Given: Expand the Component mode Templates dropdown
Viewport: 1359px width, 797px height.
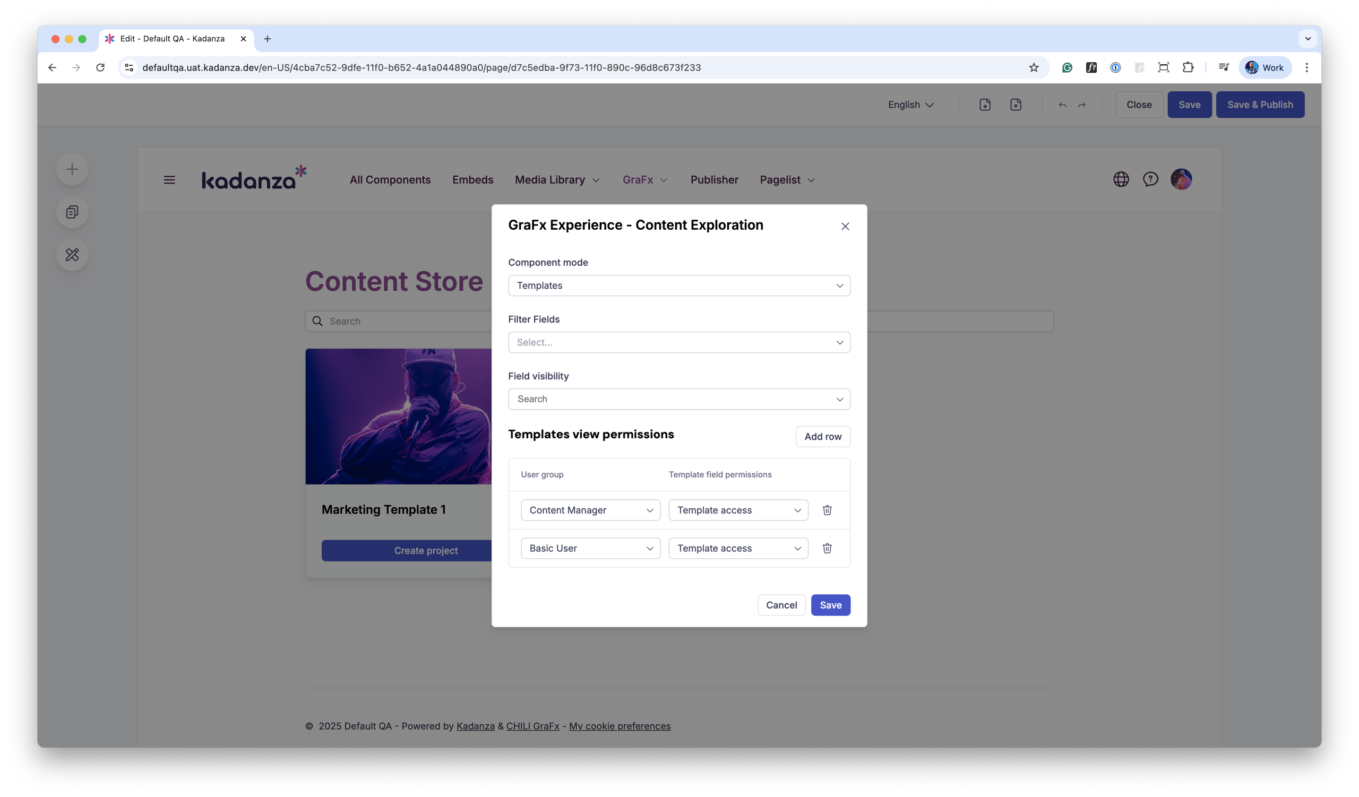Looking at the screenshot, I should coord(678,285).
